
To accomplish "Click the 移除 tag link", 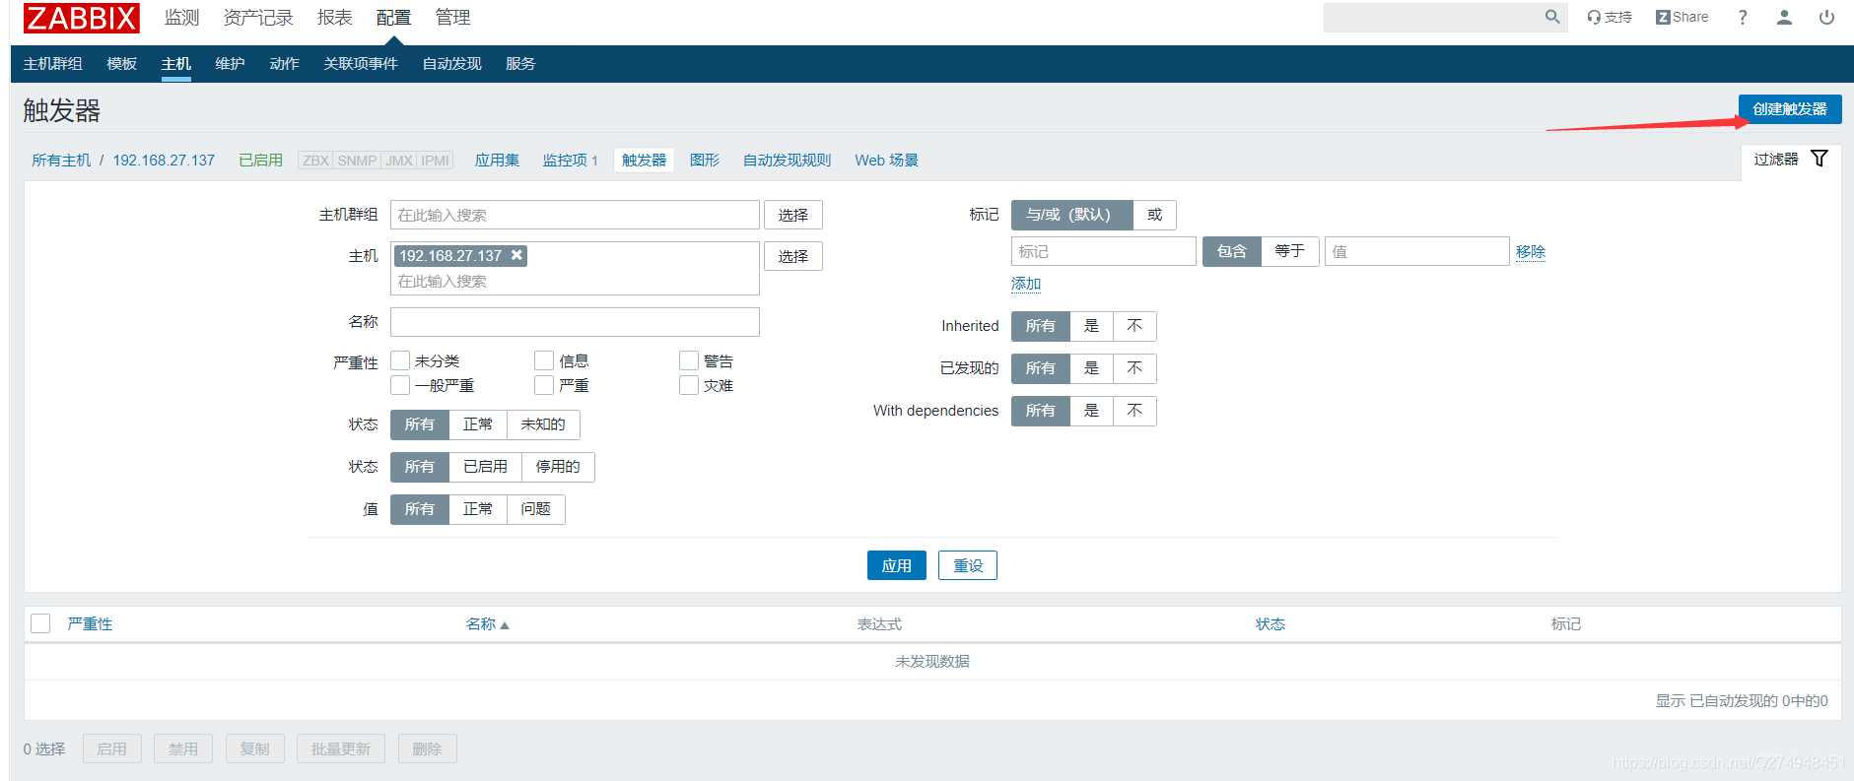I will pyautogui.click(x=1531, y=252).
